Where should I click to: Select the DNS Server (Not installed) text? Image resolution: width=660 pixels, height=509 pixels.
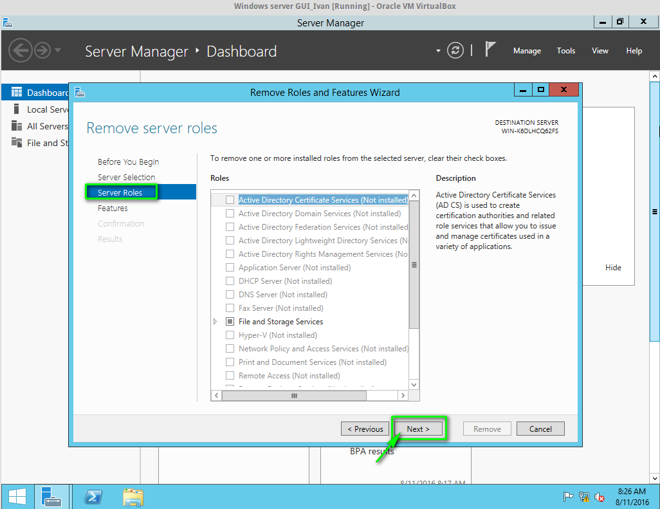pyautogui.click(x=283, y=294)
